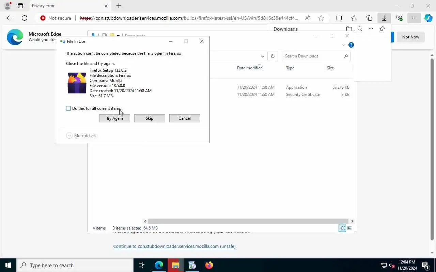Click the taskbar search box
Screen dimensions: 436x272
click(75, 265)
